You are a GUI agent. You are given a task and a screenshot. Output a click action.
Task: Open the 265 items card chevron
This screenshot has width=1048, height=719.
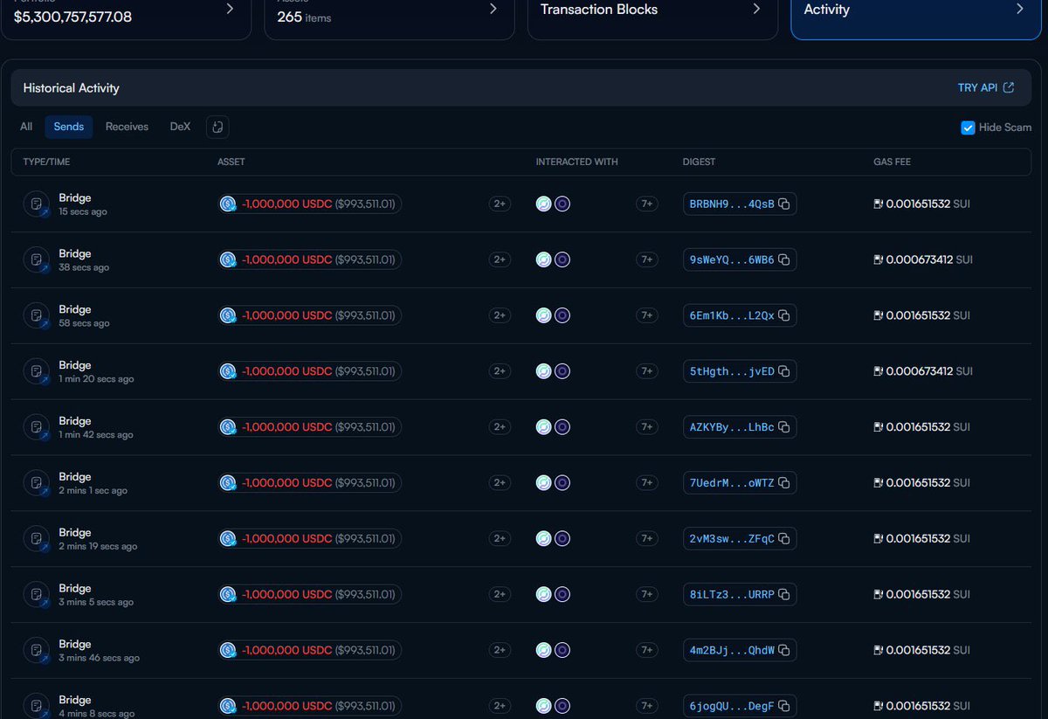[x=493, y=9]
